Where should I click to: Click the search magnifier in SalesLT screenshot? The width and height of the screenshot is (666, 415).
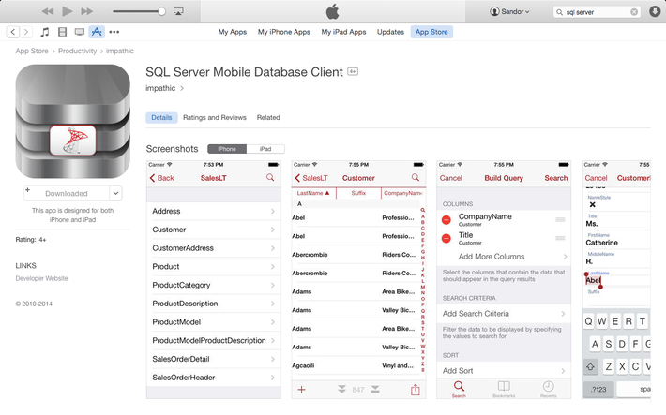[270, 178]
